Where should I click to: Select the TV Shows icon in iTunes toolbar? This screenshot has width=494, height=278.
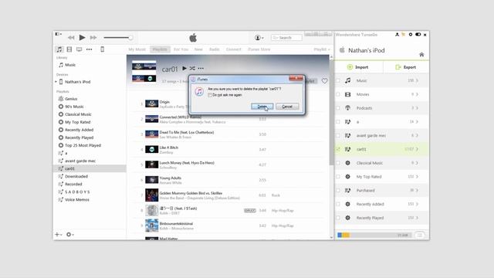79,49
